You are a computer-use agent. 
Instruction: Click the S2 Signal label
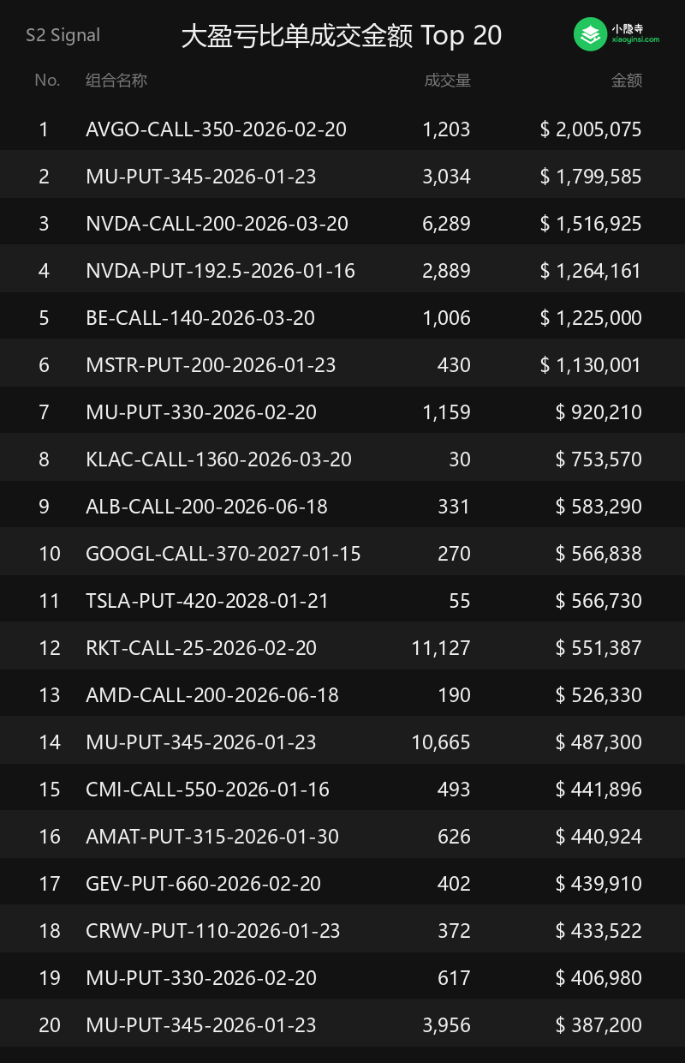[x=63, y=35]
